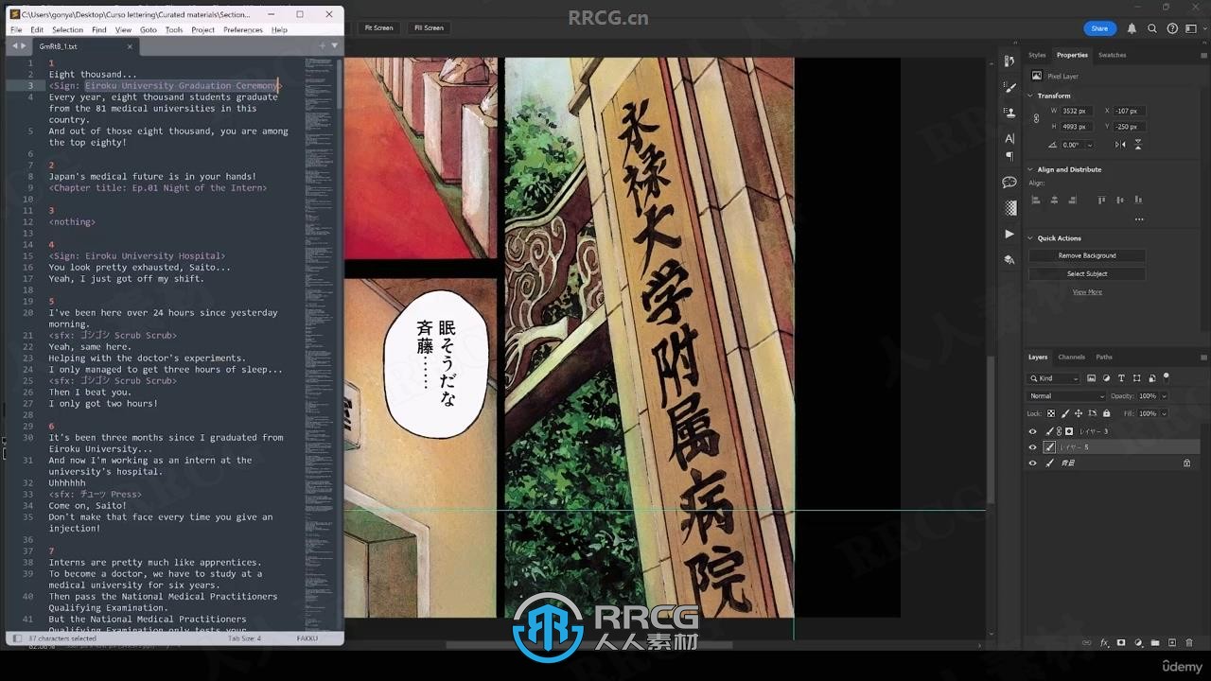
Task: Hide layer レイヤー 3 with eye icon
Action: click(1033, 431)
